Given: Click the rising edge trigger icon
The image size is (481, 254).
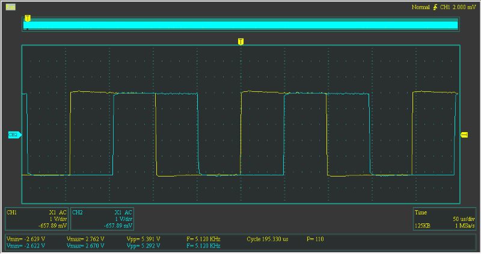Looking at the screenshot, I should [x=435, y=7].
